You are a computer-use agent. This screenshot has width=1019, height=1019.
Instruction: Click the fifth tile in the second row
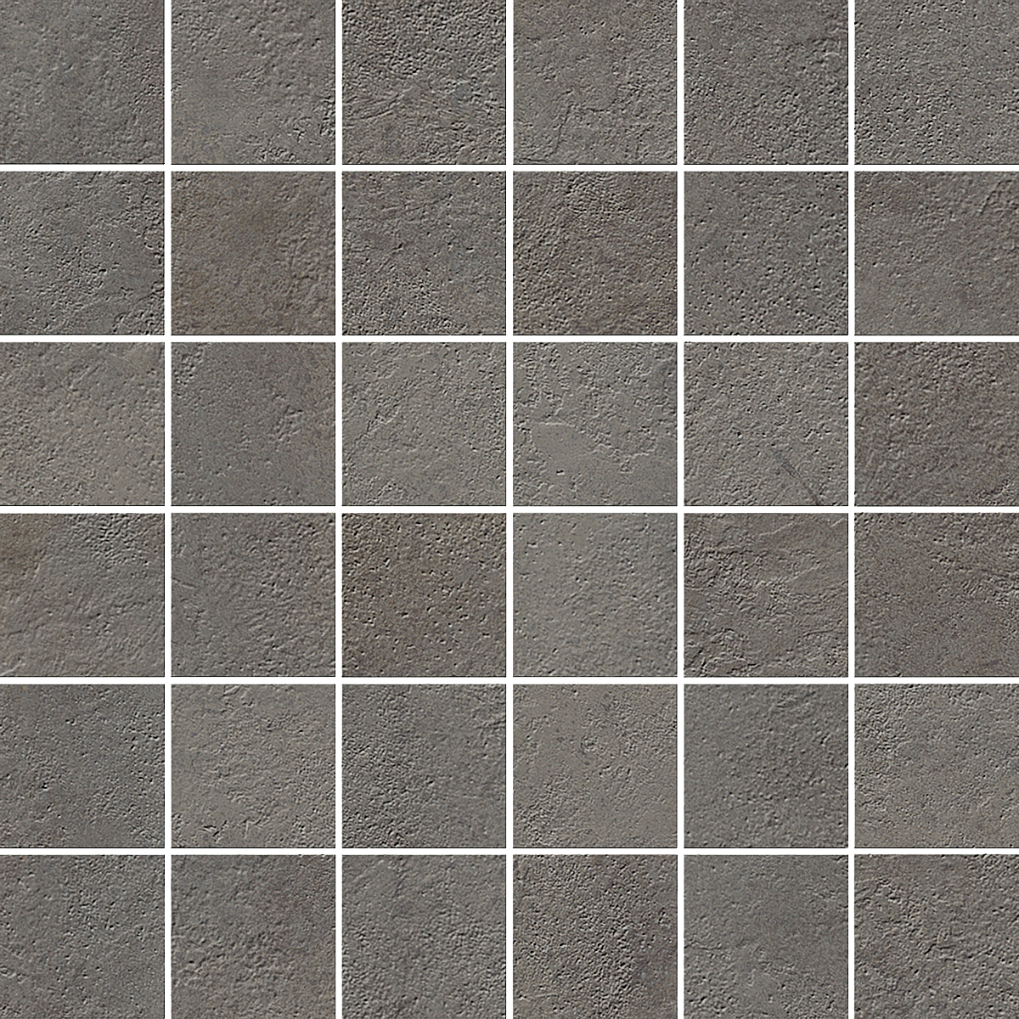[765, 253]
